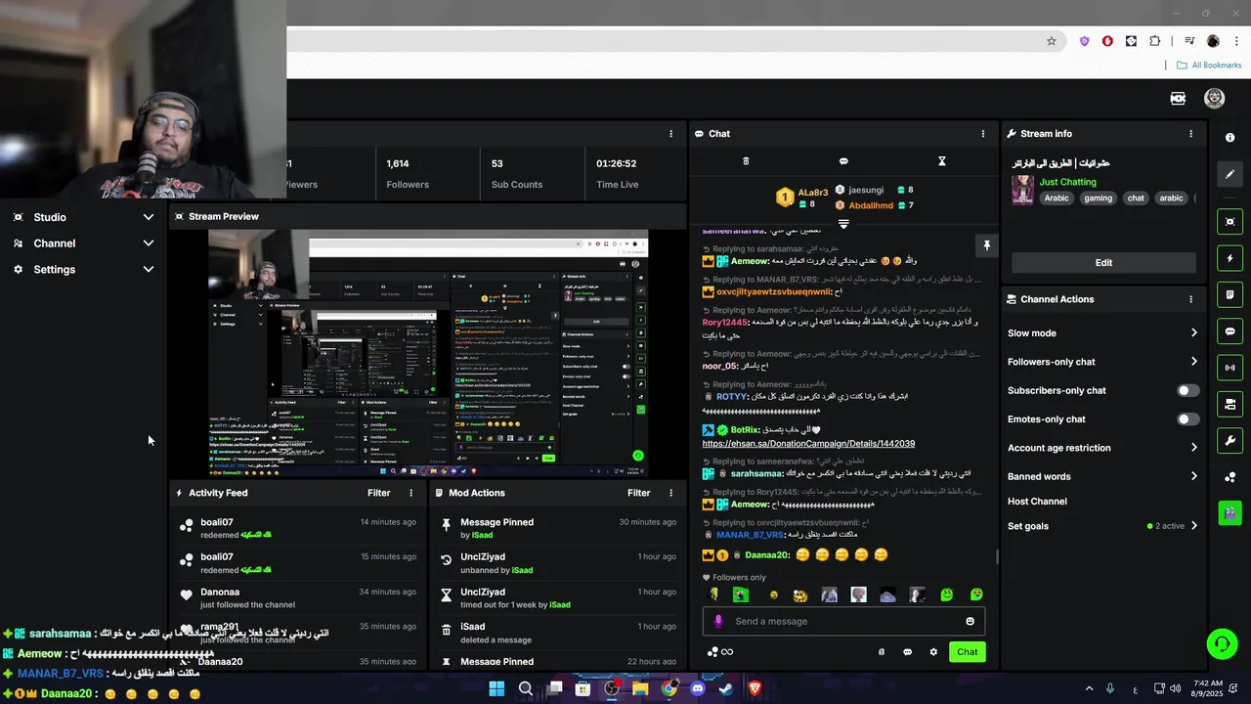Toggle the lightning Activity Feed icon in right sidebar
Screen dimensions: 1251x704
tap(1230, 258)
